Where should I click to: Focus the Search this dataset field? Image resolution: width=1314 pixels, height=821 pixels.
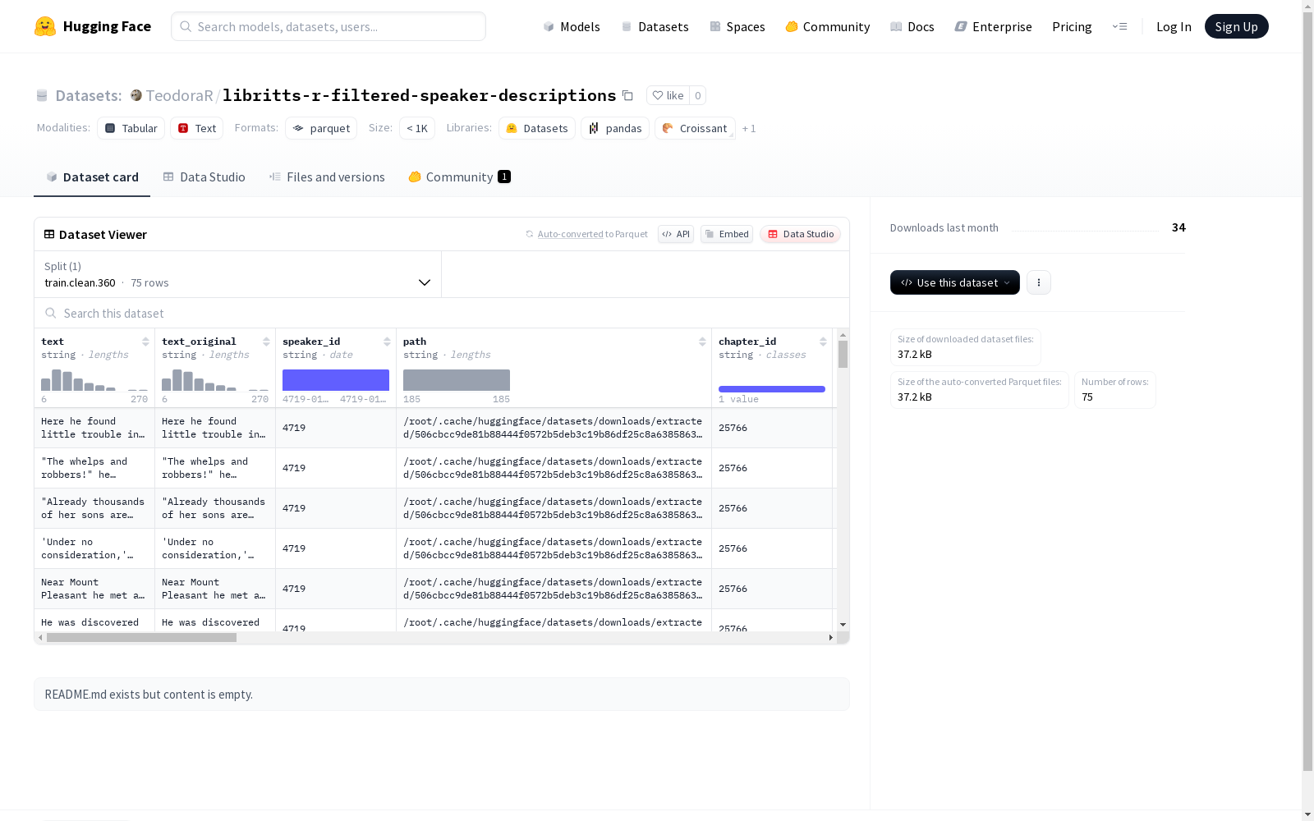pos(442,314)
